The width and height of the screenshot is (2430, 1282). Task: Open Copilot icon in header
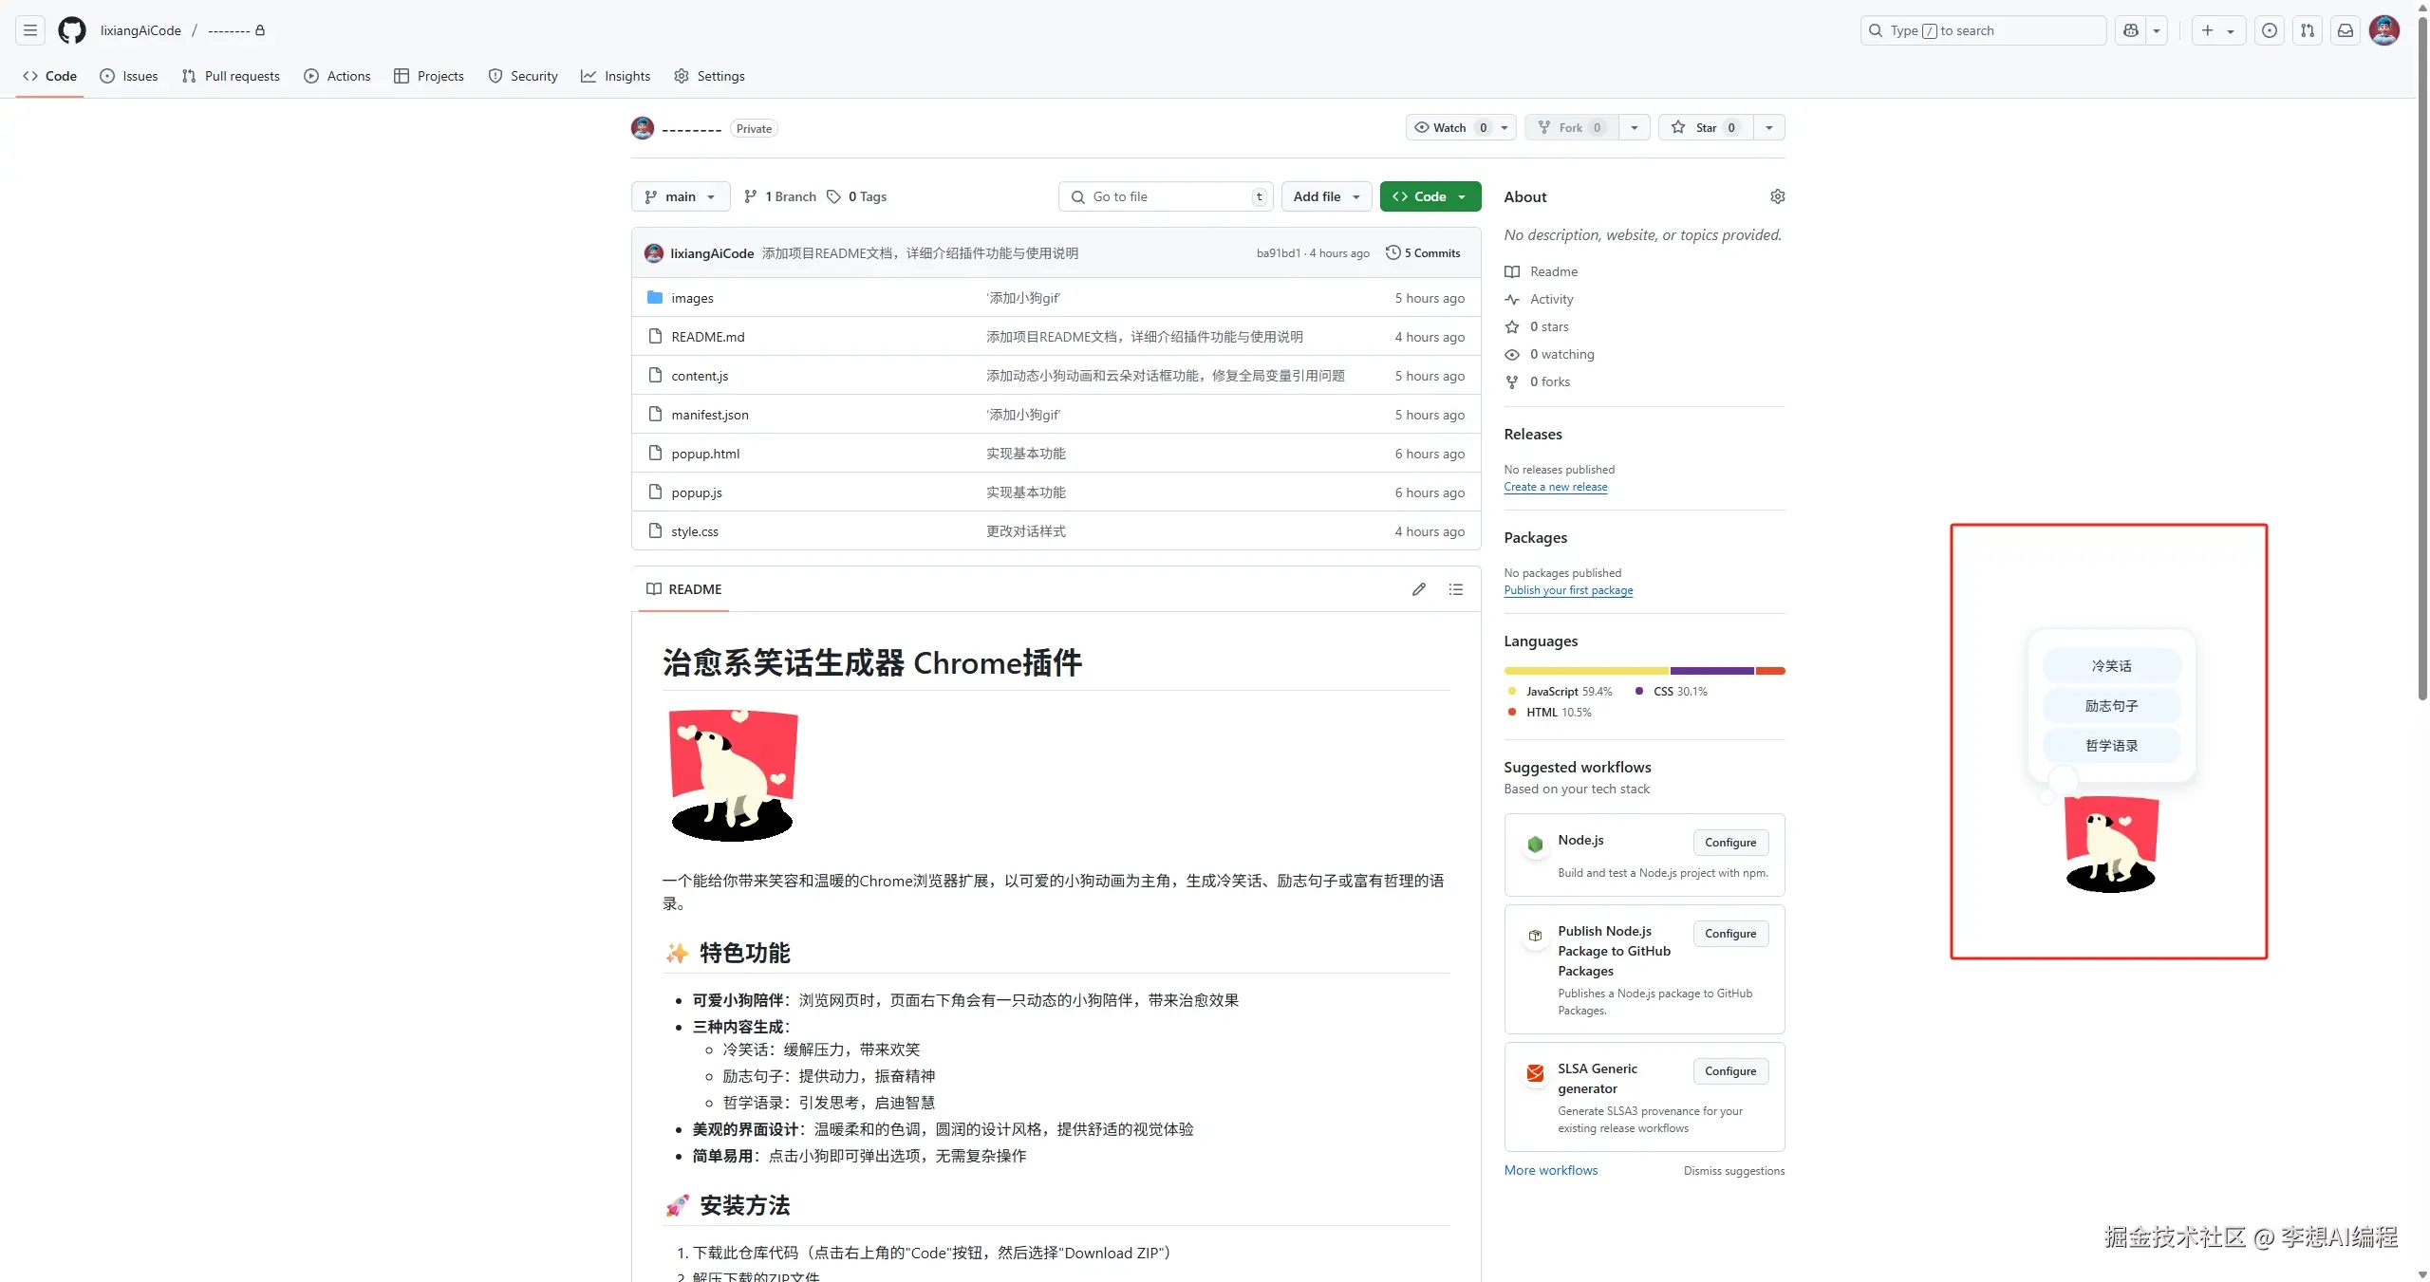(2131, 30)
